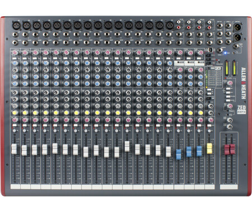This screenshot has height=212, width=252.
Task: Click the channel 1 pink gain knob
Action: click(x=15, y=52)
